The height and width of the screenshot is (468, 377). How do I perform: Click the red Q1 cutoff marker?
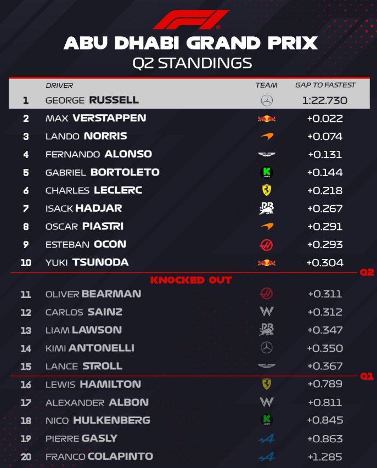(367, 376)
